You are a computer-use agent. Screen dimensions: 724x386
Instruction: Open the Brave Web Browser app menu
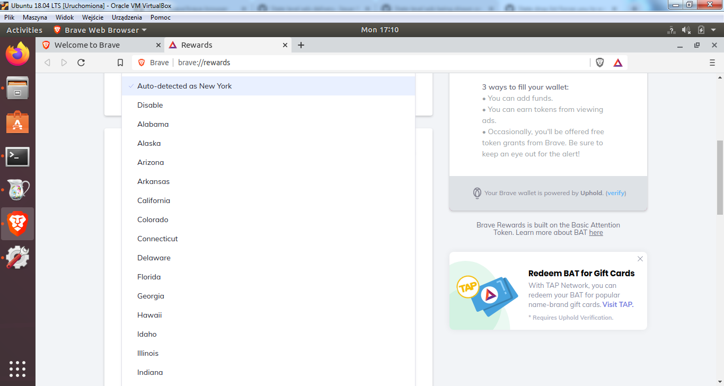click(100, 30)
